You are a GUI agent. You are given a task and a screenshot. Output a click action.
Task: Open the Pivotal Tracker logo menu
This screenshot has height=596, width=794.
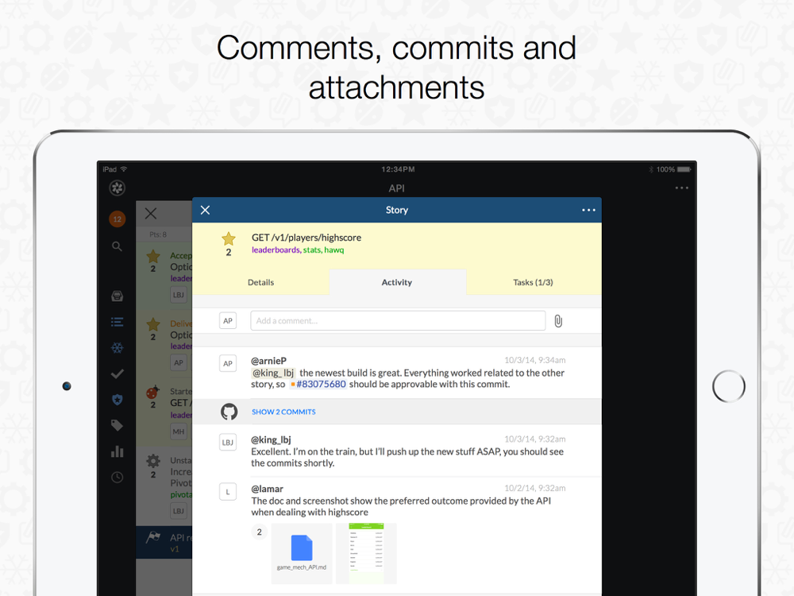[117, 188]
